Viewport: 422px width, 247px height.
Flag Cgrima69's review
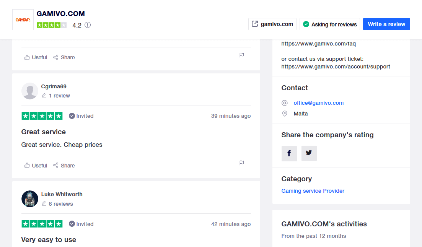(x=242, y=163)
